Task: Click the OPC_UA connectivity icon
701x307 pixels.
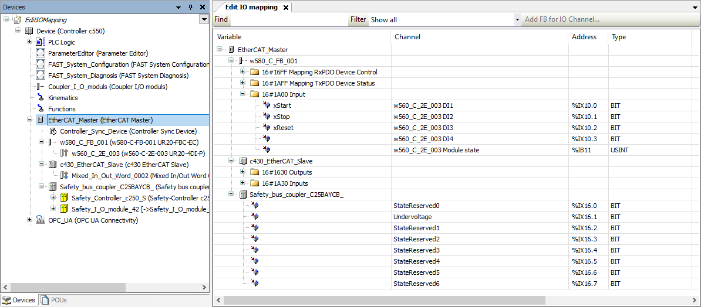Action: click(x=41, y=220)
